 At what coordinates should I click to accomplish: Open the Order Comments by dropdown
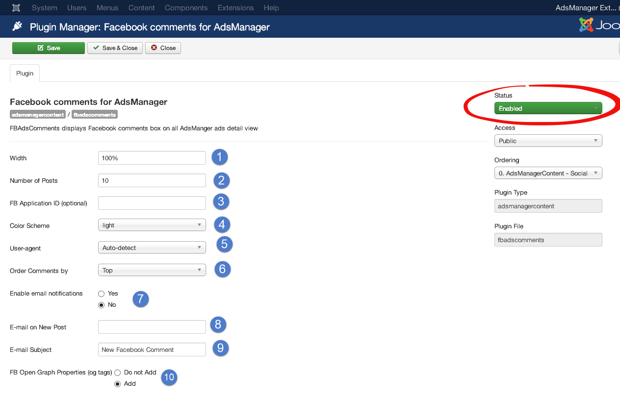coord(152,270)
